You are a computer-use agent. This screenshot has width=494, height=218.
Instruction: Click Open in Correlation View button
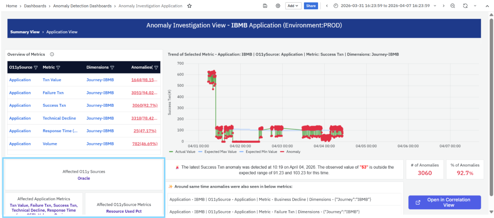point(445,202)
